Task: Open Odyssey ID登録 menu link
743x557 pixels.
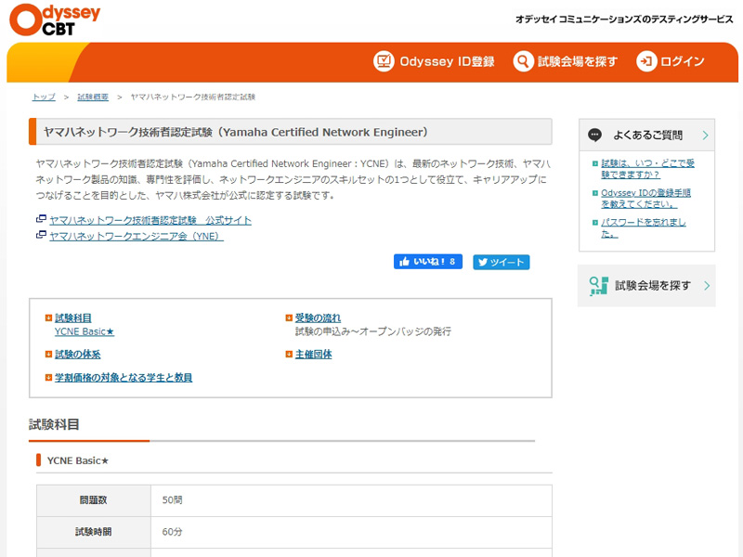Action: click(x=434, y=61)
